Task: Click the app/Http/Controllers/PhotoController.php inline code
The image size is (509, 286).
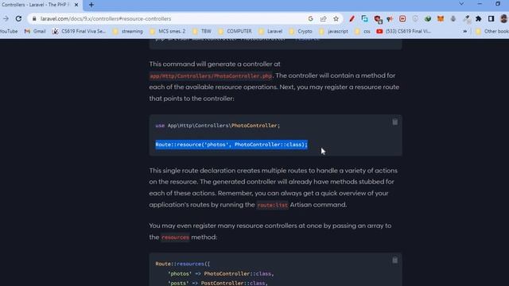Action: [x=211, y=76]
